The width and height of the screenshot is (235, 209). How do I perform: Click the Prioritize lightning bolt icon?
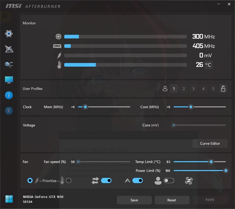(x=37, y=181)
